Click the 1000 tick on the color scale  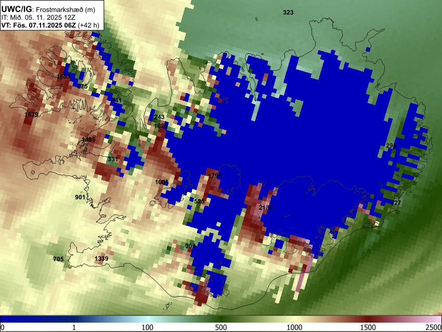(x=294, y=327)
